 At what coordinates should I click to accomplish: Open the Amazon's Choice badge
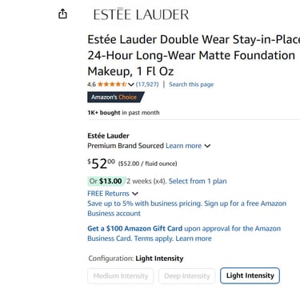click(116, 97)
